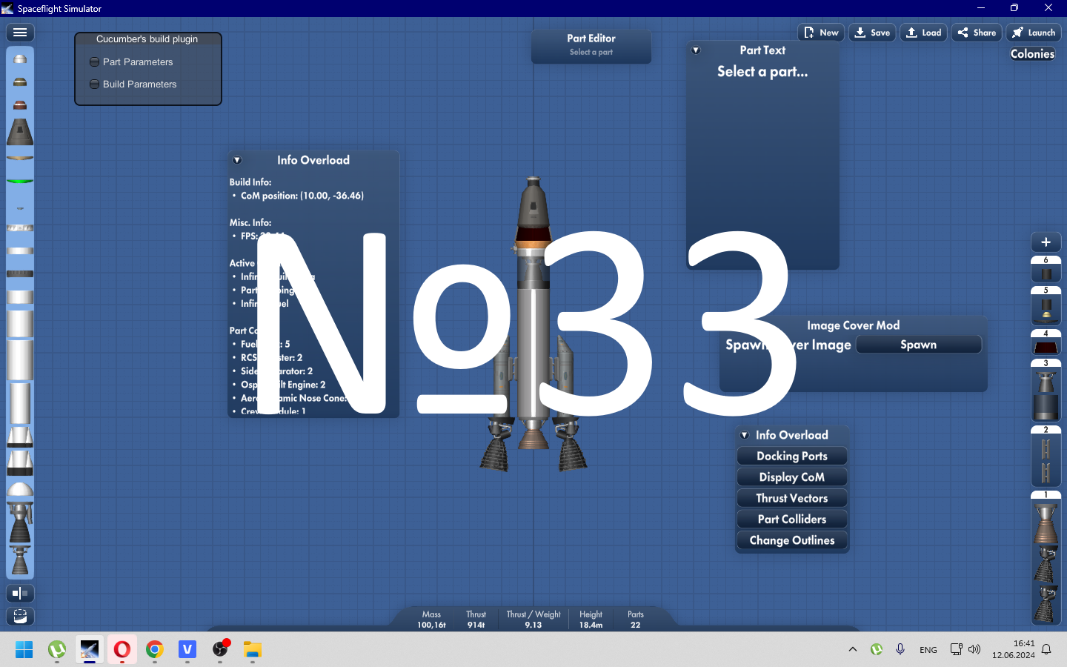This screenshot has width=1067, height=667.
Task: Save the current rocket blueprint
Action: point(872,33)
